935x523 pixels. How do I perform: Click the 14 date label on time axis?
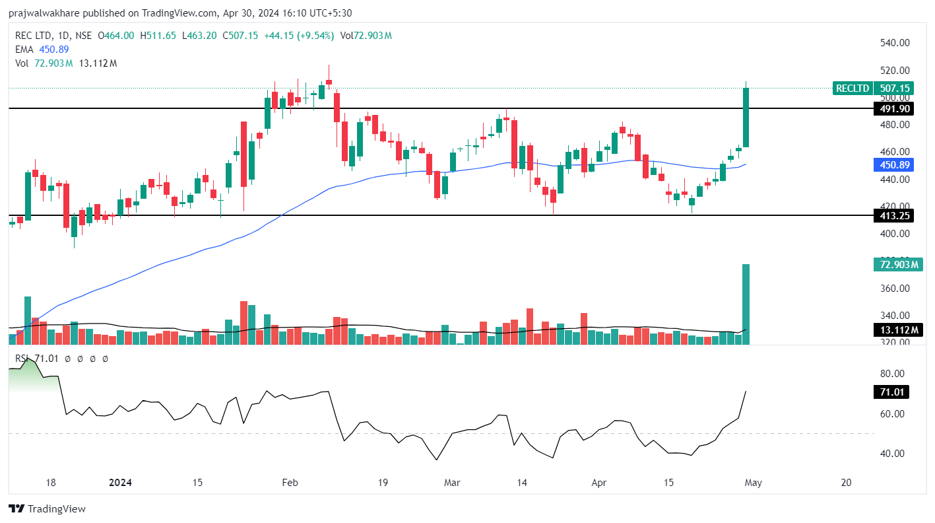point(522,483)
